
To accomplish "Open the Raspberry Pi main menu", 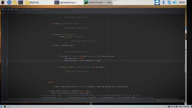I will [3, 2].
